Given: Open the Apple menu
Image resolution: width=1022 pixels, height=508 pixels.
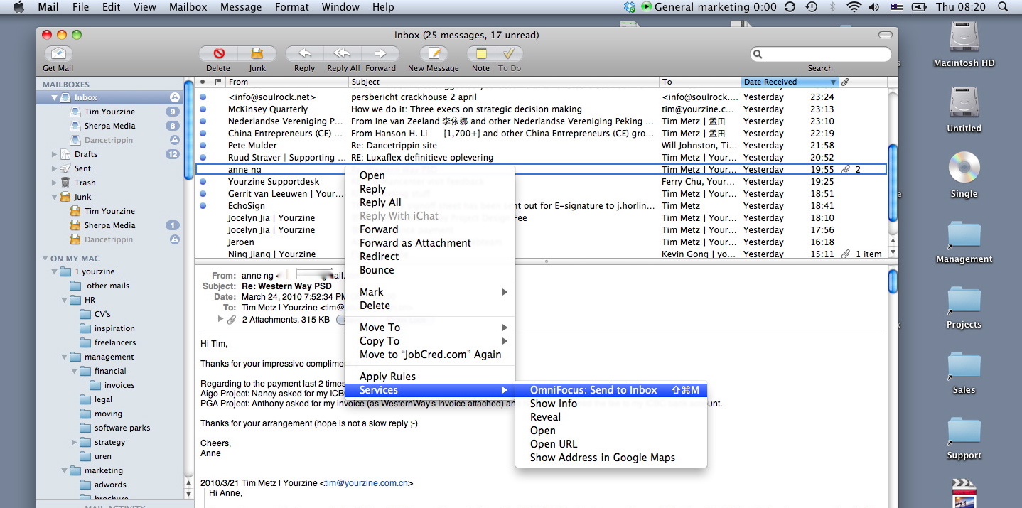Looking at the screenshot, I should (18, 7).
